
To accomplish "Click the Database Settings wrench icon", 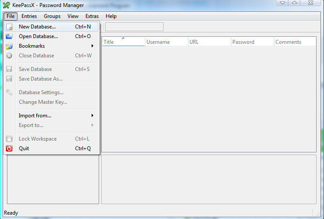I will pyautogui.click(x=9, y=92).
